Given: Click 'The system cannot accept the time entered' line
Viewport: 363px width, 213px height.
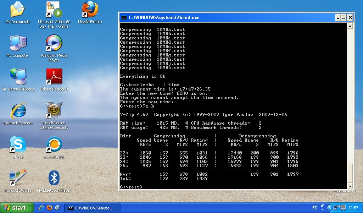Looking at the screenshot, I should (179, 98).
